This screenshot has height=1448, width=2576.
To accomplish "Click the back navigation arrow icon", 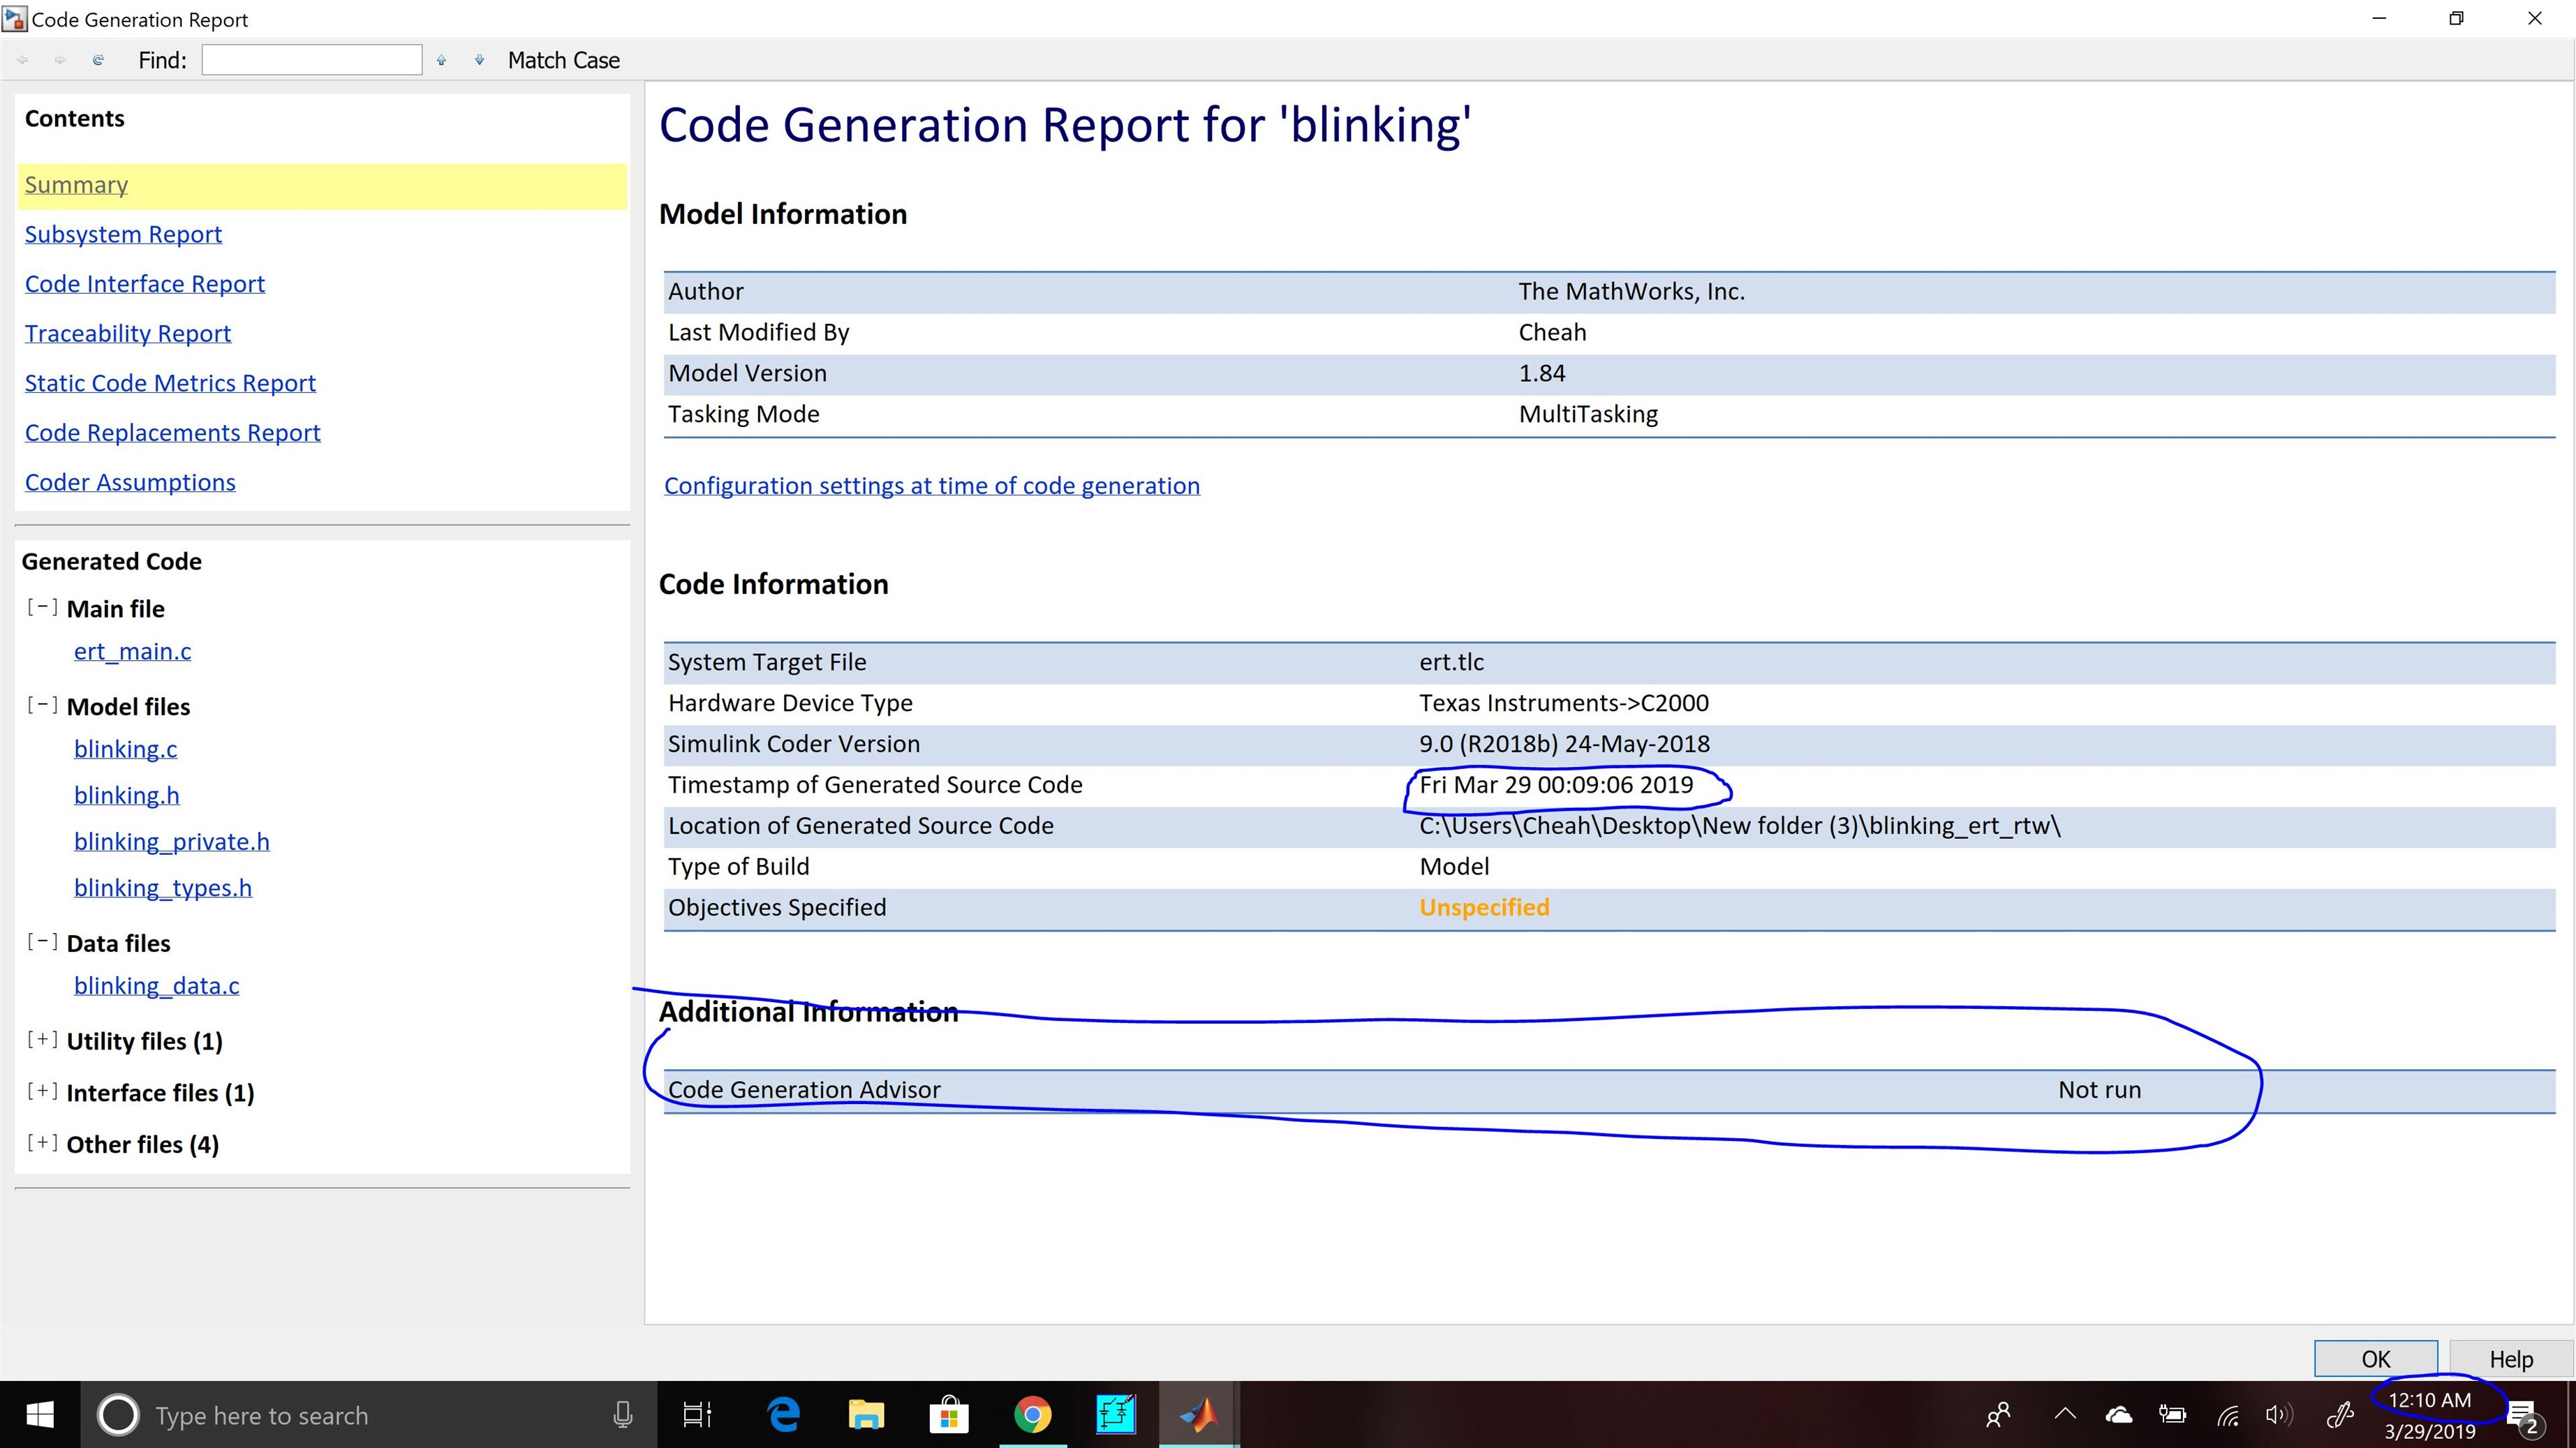I will (22, 60).
